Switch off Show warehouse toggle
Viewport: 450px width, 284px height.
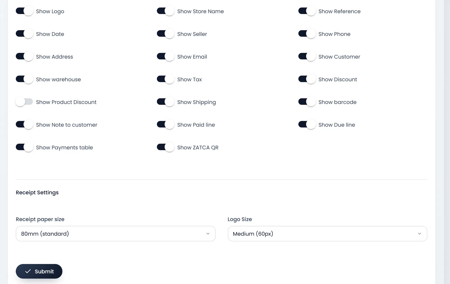coord(24,79)
